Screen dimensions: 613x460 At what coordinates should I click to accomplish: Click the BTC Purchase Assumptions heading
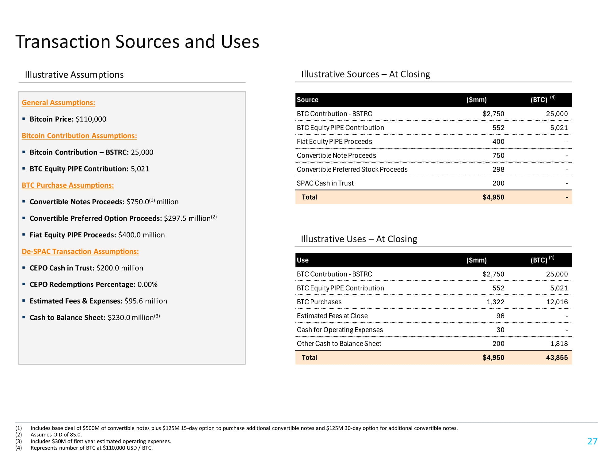click(68, 186)
